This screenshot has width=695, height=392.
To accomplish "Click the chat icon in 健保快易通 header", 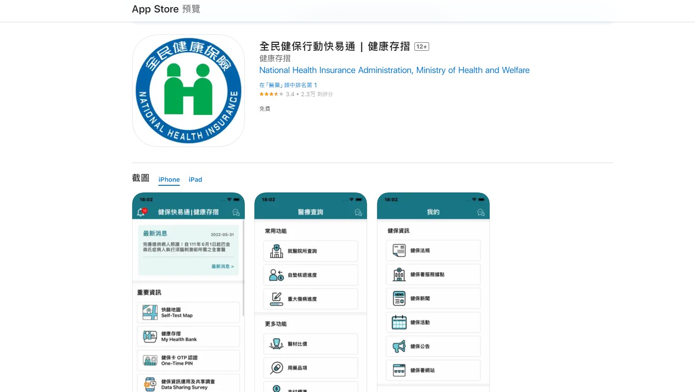I will tap(236, 212).
